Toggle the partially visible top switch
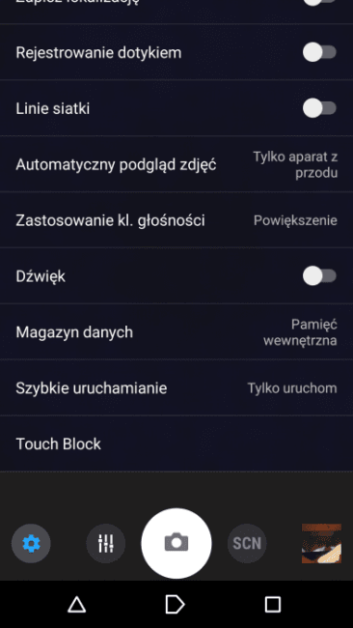The height and width of the screenshot is (628, 353). pos(319,2)
